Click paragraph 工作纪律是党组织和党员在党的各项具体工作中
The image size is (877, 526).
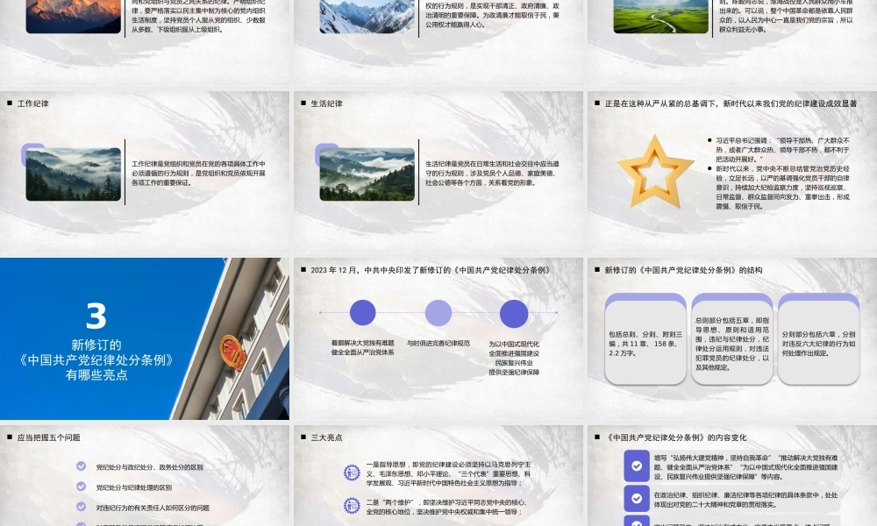(x=198, y=174)
